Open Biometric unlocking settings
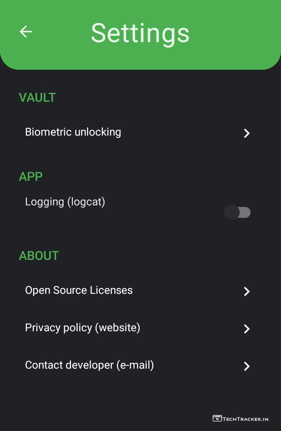 click(73, 132)
